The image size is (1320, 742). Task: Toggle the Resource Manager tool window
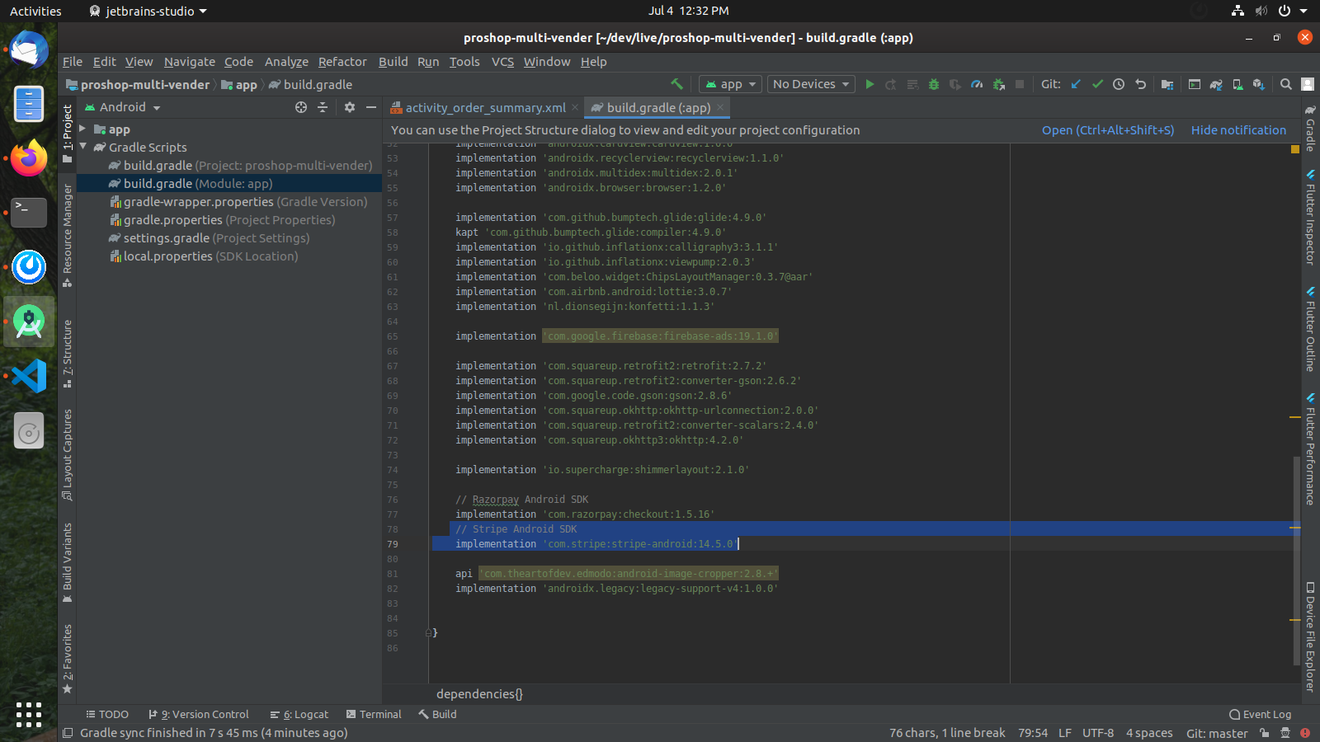[68, 236]
